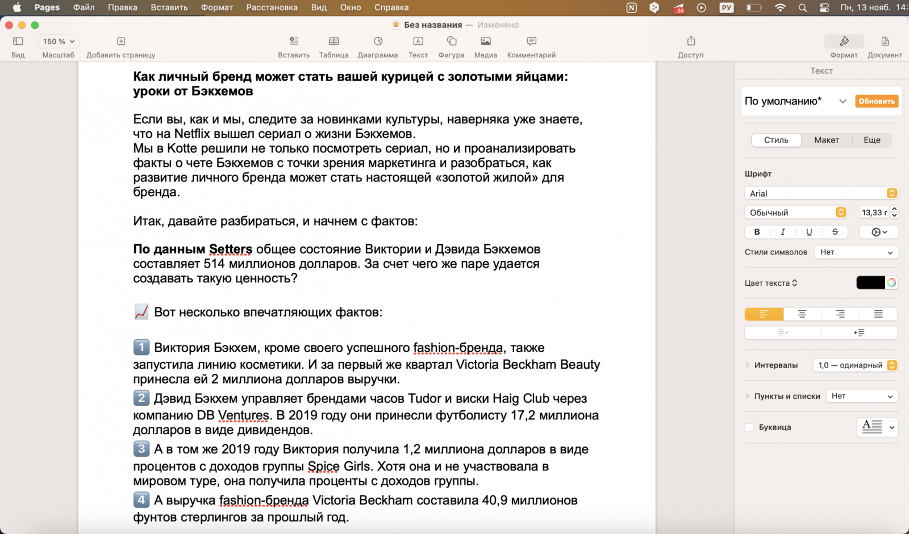
Task: Click the underlined word Ventures
Action: pos(243,415)
